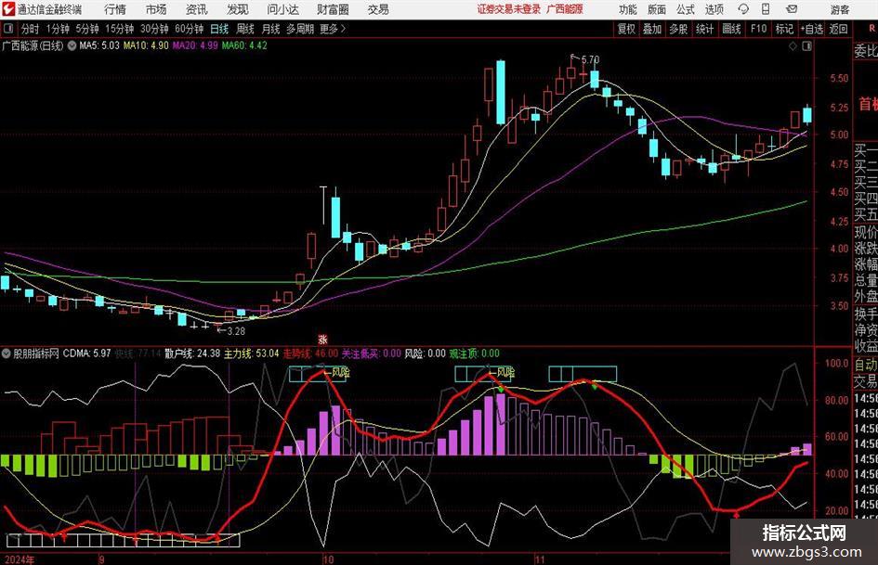The image size is (878, 565).
Task: Click the 5.70 high price marker
Action: coord(590,59)
